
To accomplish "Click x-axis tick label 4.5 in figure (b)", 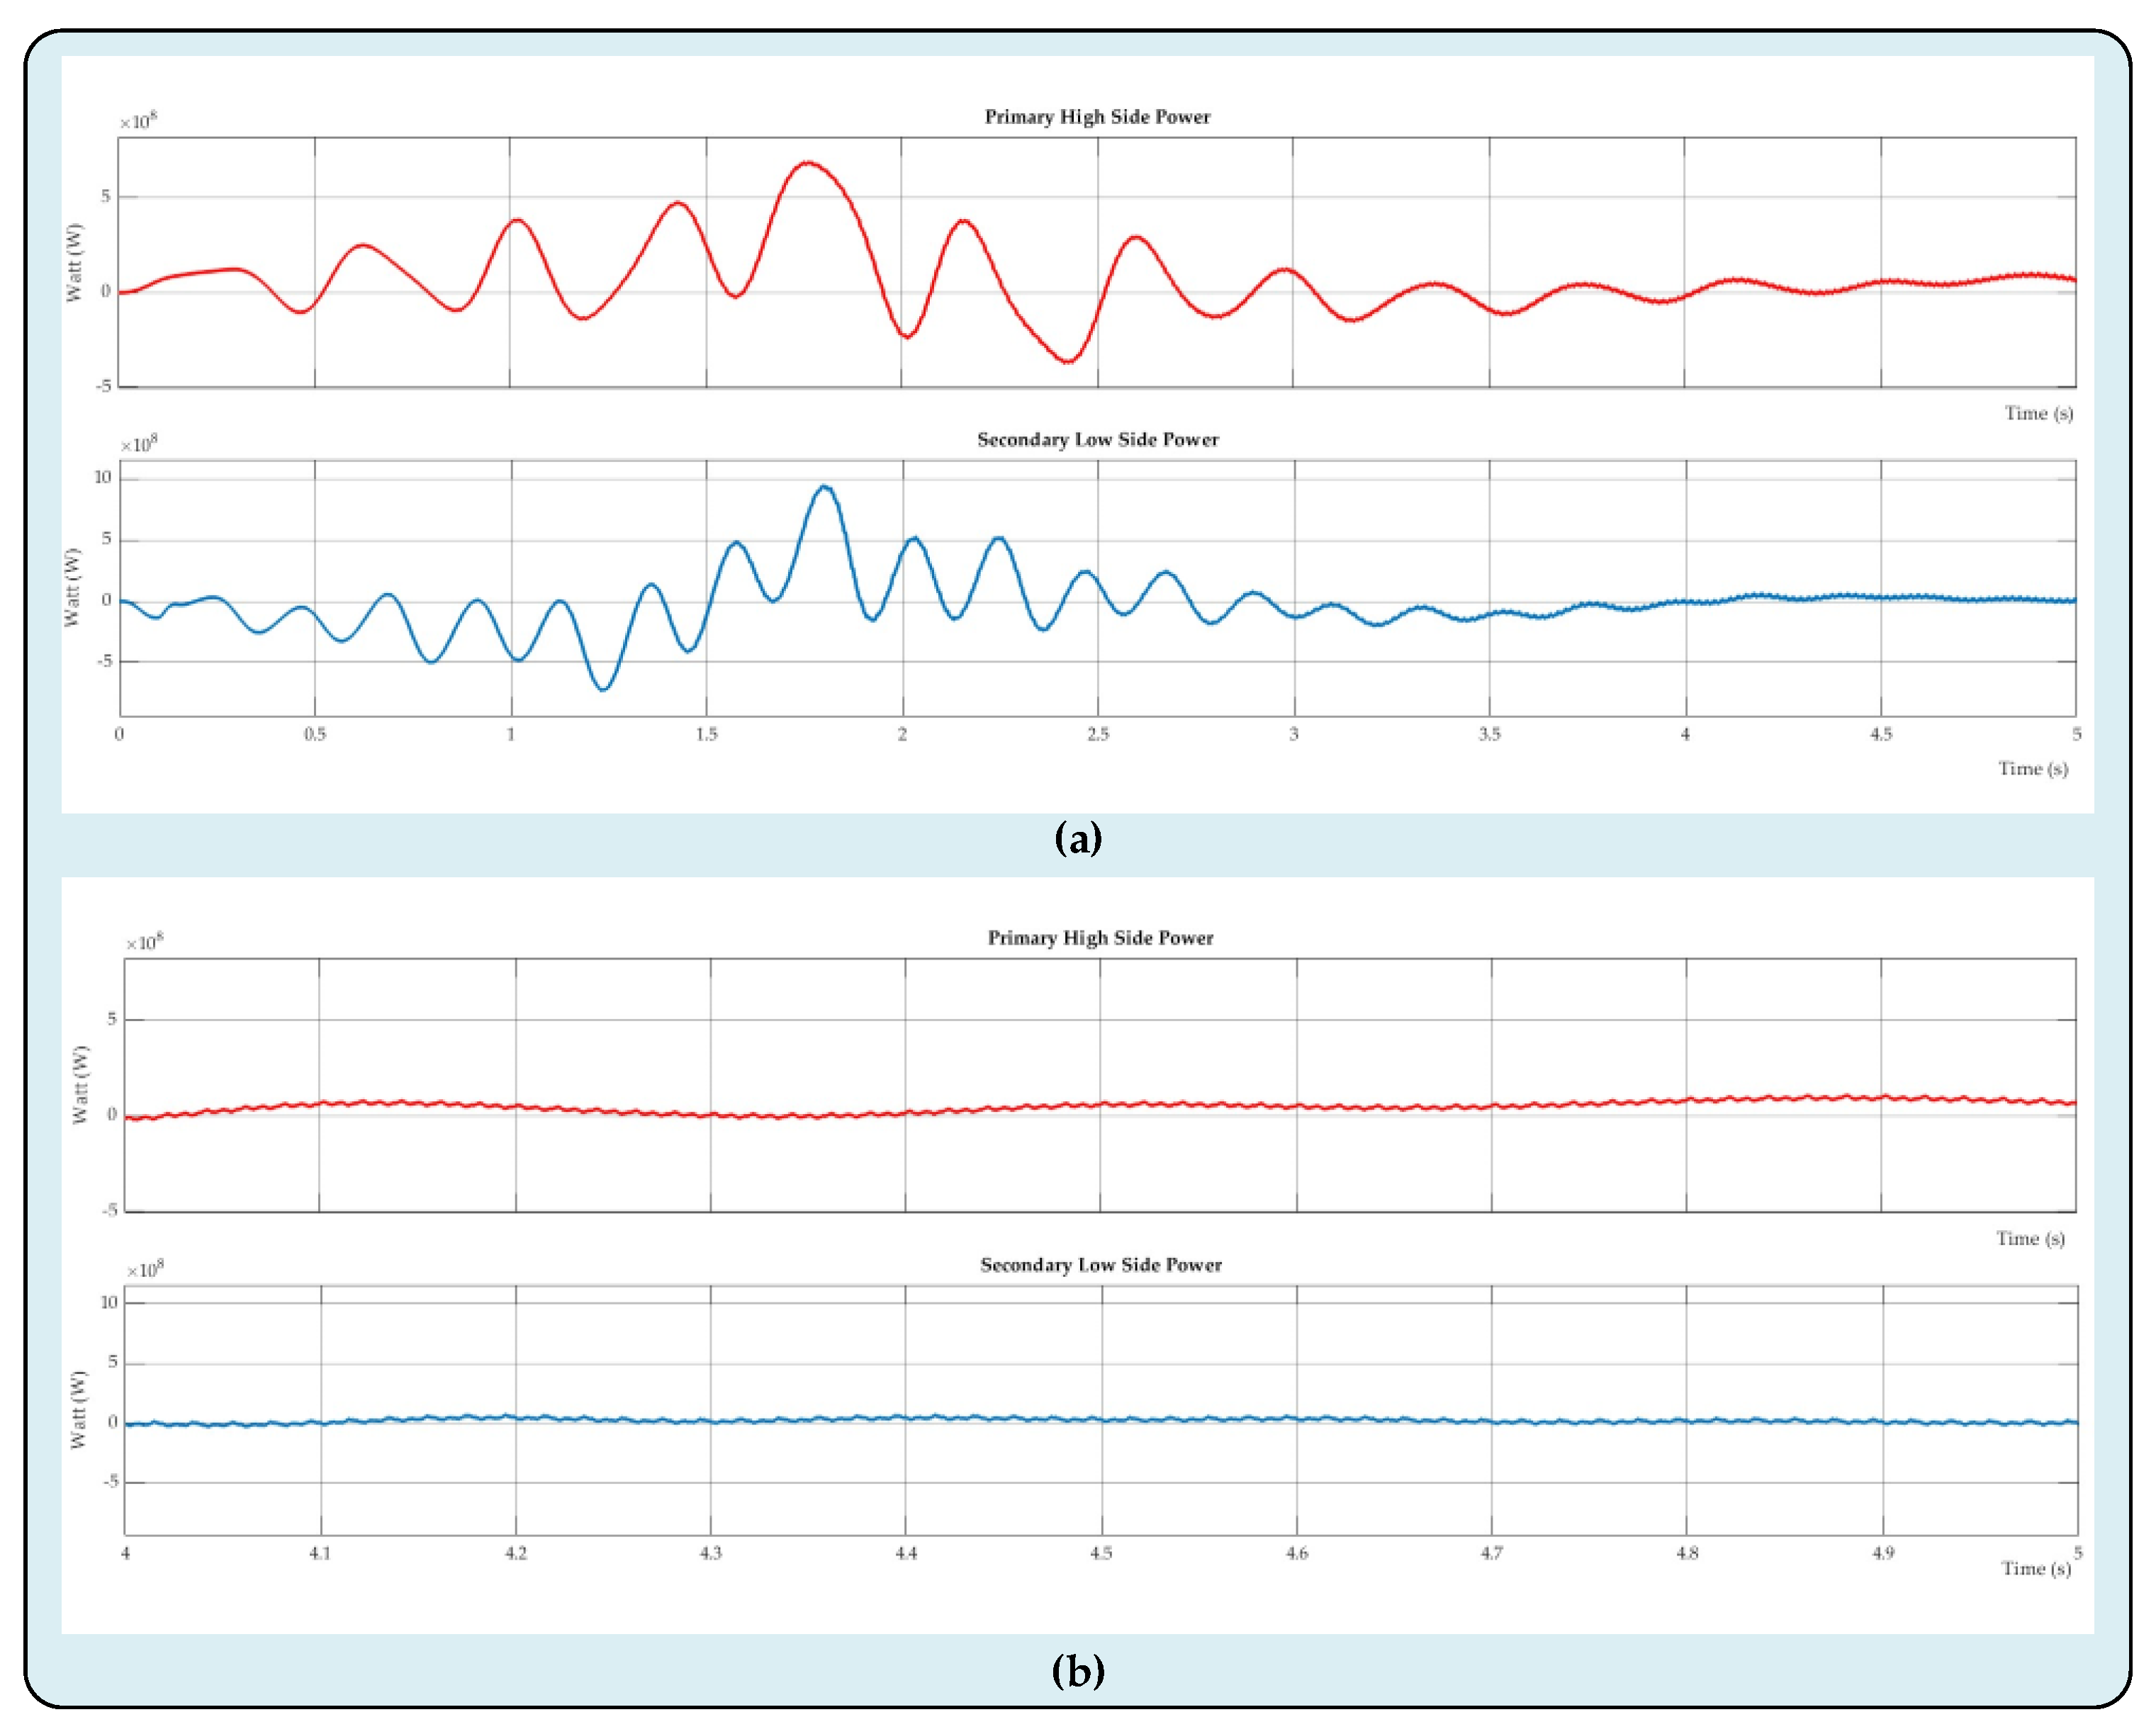I will (x=1100, y=1554).
